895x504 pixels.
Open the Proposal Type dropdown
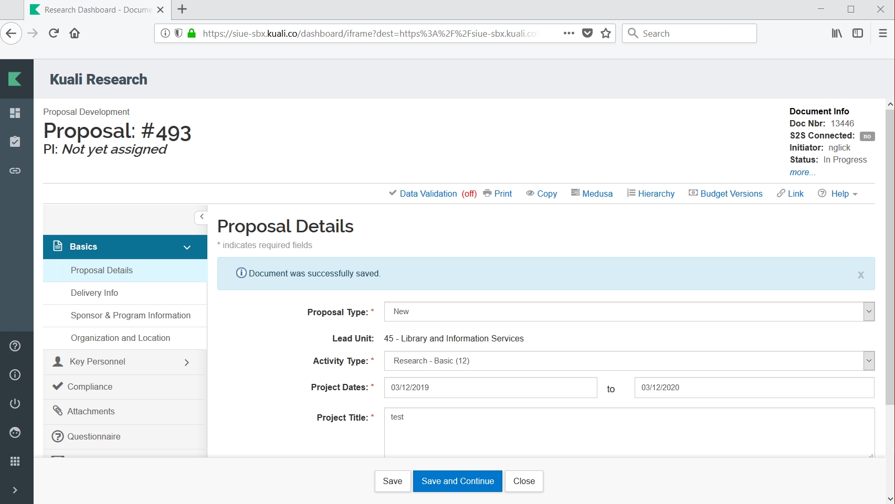(x=629, y=312)
